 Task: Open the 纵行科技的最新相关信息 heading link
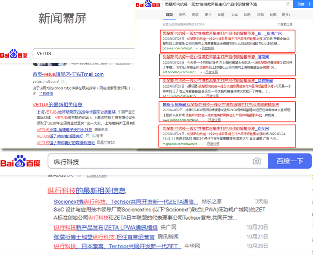(x=86, y=191)
